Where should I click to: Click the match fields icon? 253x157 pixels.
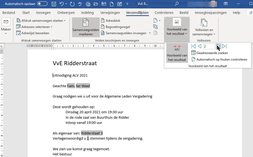pos(155,27)
